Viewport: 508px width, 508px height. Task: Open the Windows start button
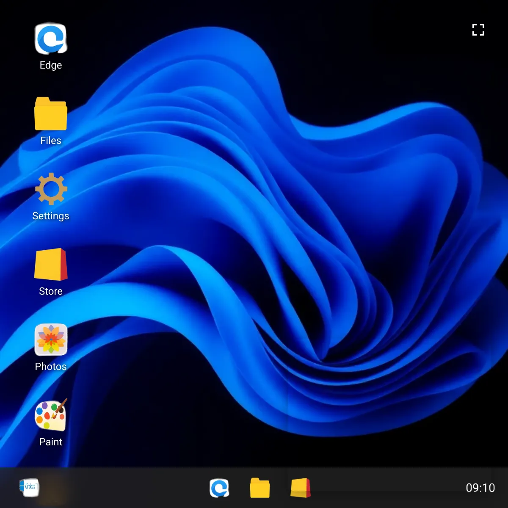click(x=29, y=487)
